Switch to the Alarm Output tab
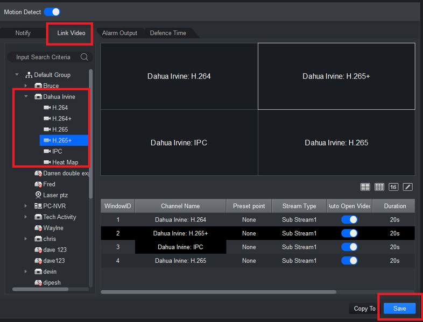The width and height of the screenshot is (423, 322). 119,33
